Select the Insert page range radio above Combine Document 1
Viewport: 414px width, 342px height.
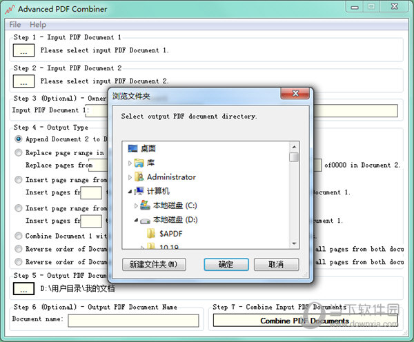(x=18, y=208)
